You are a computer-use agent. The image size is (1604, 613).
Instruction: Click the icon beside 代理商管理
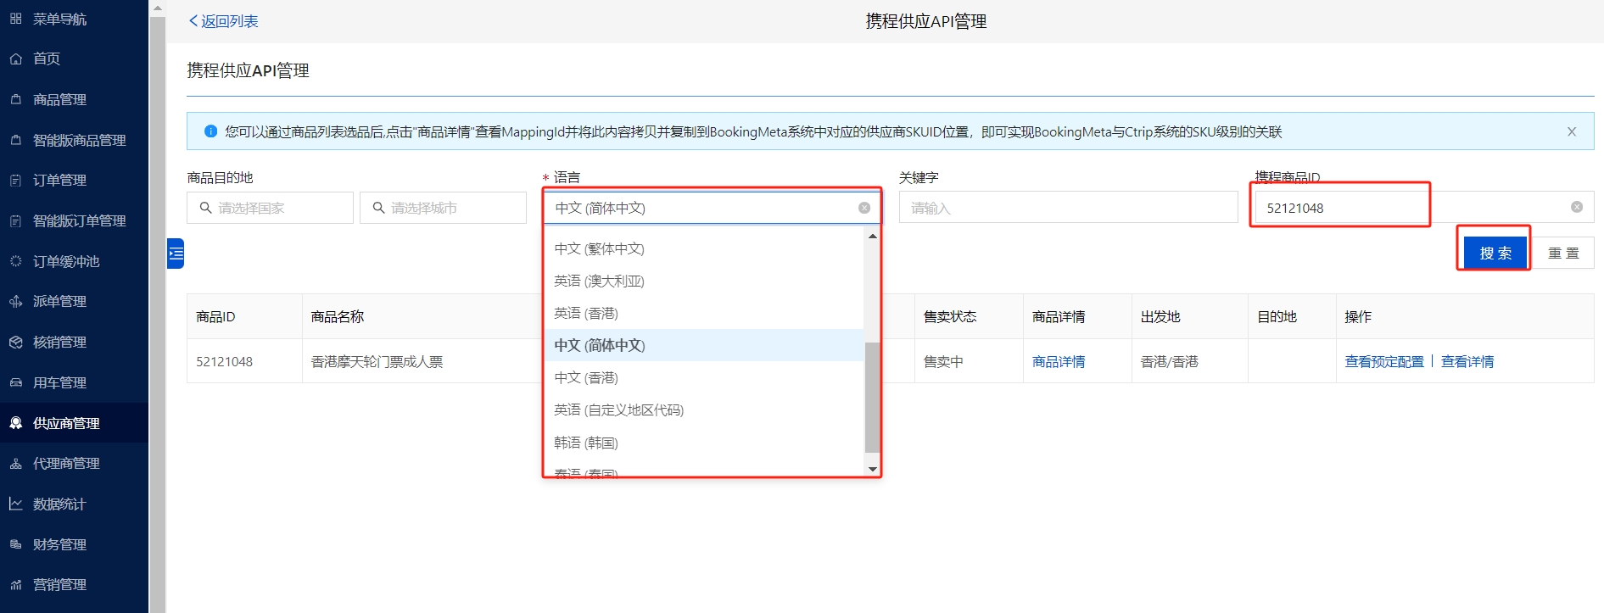pos(15,463)
